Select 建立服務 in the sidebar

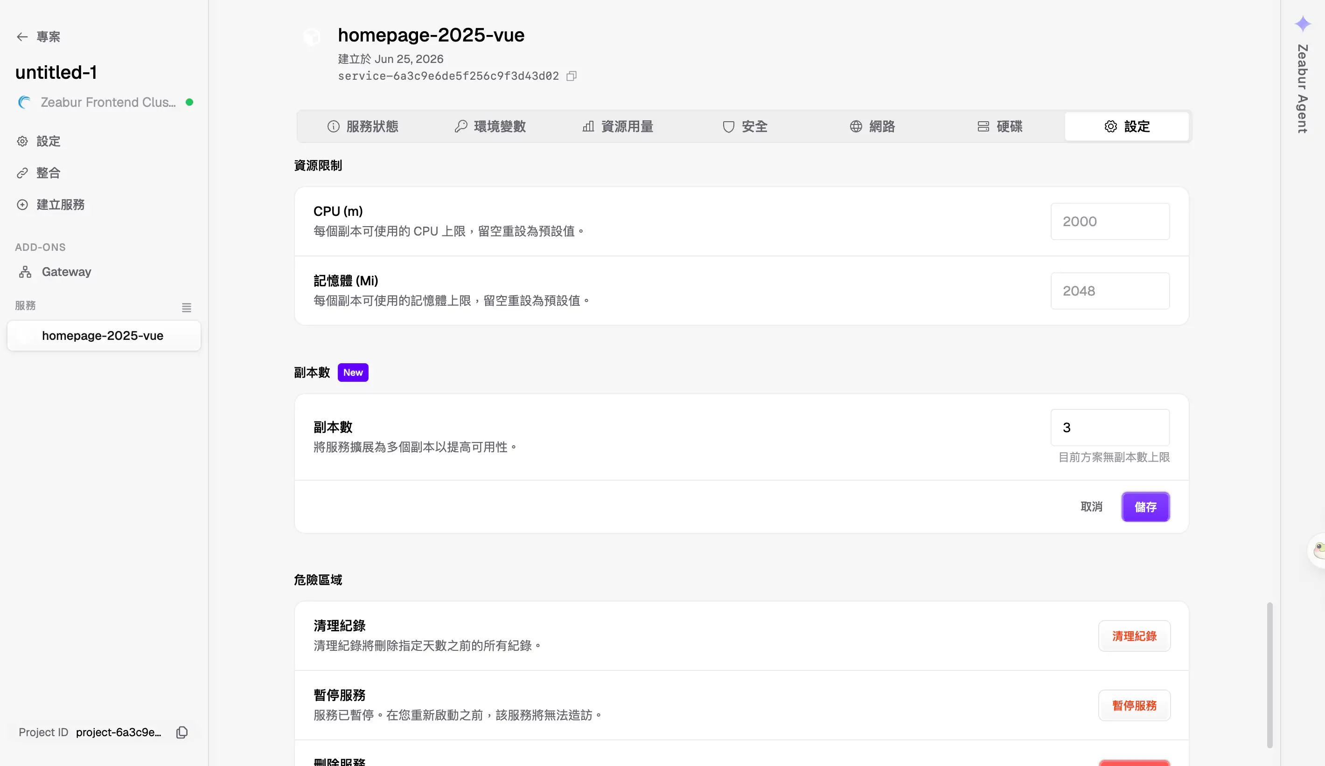61,204
